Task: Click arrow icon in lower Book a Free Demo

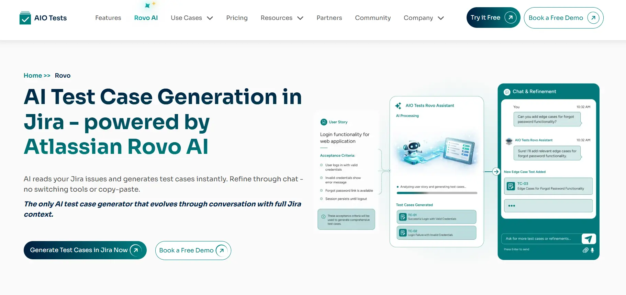Action: pos(222,250)
